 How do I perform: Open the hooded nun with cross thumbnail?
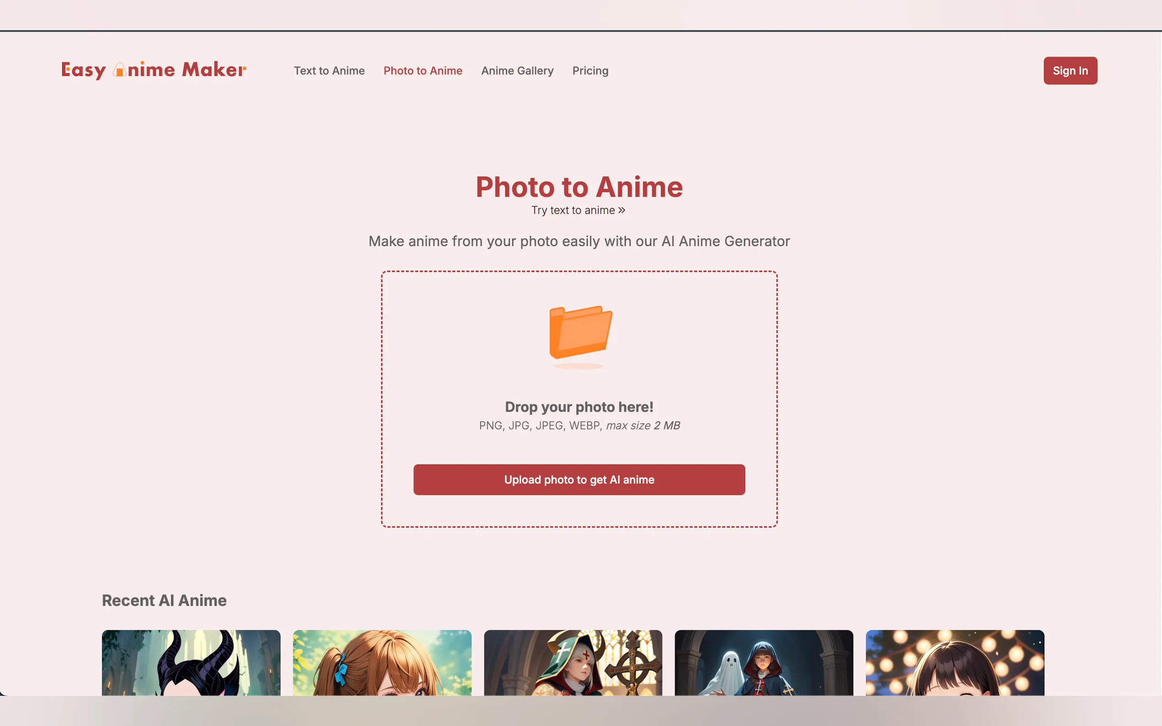click(573, 662)
